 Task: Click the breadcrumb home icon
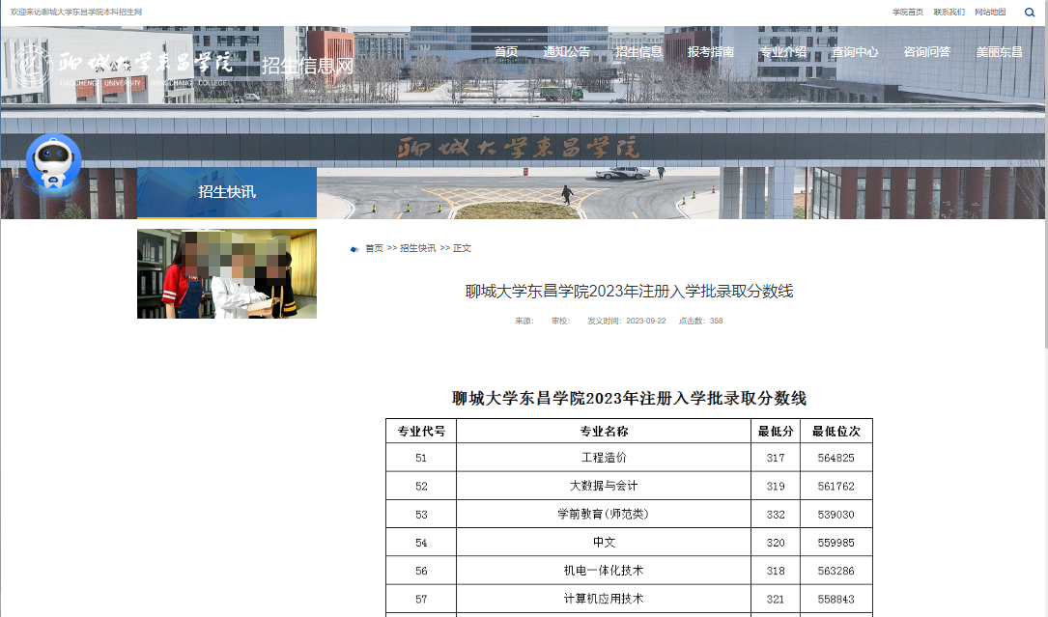tap(354, 249)
